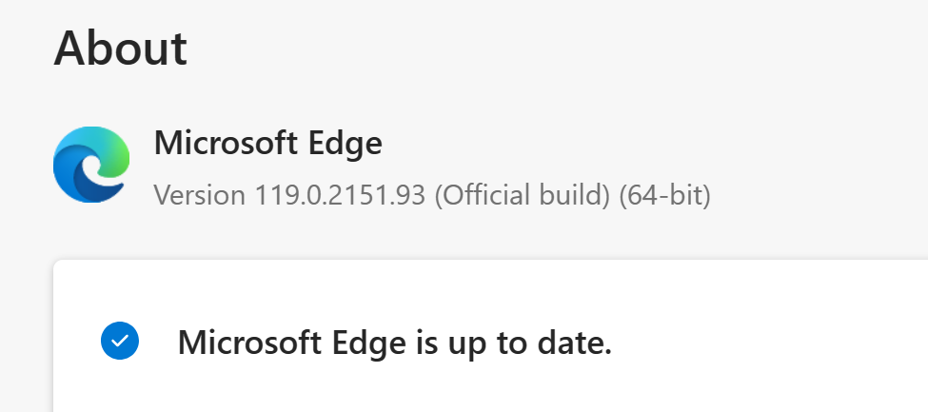Click the Microsoft Edge logo icon
Screen dimensions: 928x412
[x=91, y=164]
